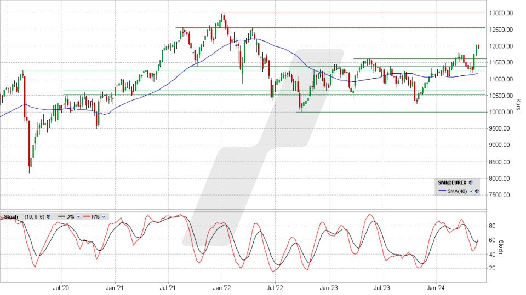This screenshot has width=526, height=295.
Task: Click the D% legend label
Action: pyautogui.click(x=70, y=217)
